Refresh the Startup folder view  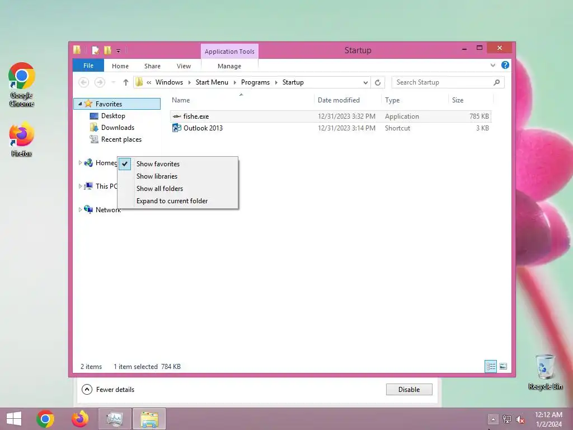point(378,82)
